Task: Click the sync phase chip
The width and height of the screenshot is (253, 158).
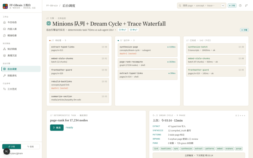Action: 176,149
